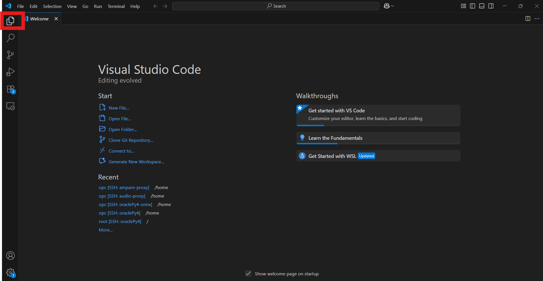Screen dimensions: 543x281
Task: Click the Search command center box
Action: coord(276,6)
